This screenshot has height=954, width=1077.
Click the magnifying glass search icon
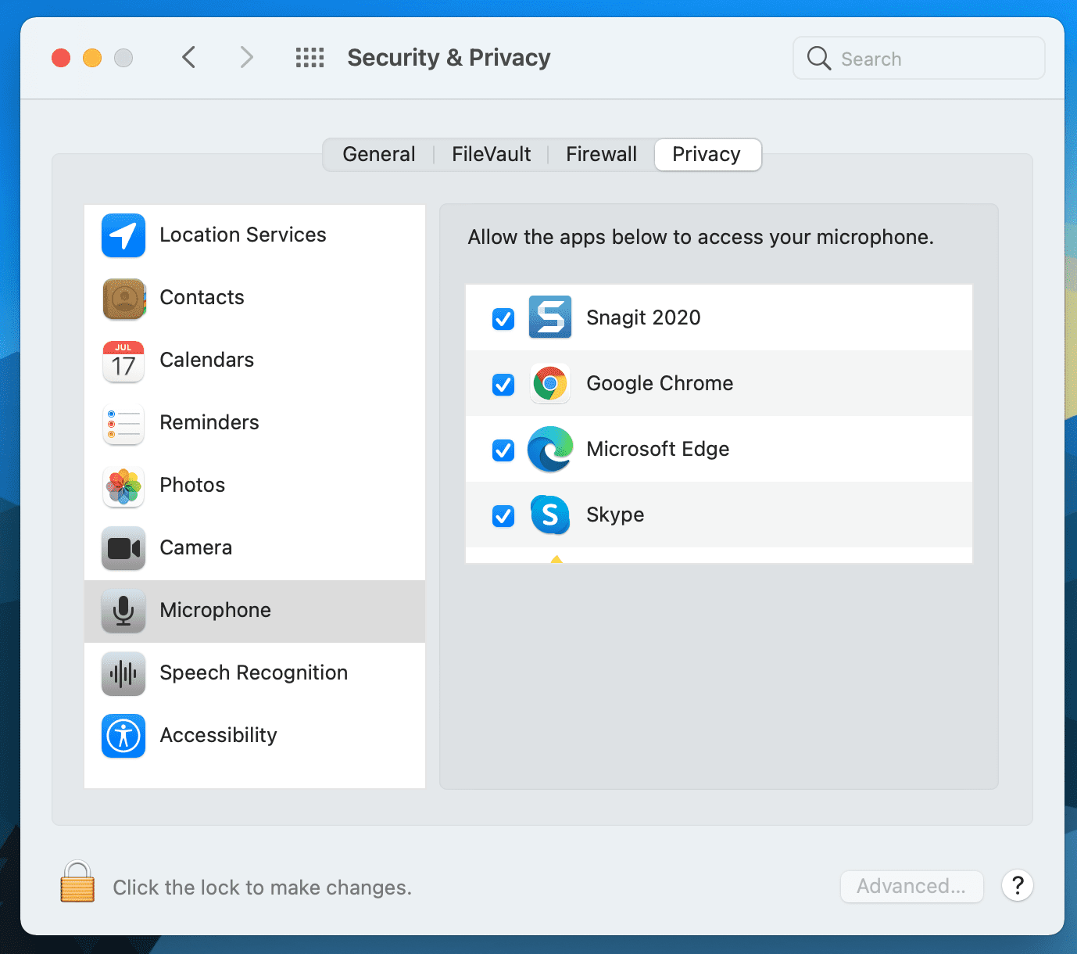tap(818, 58)
